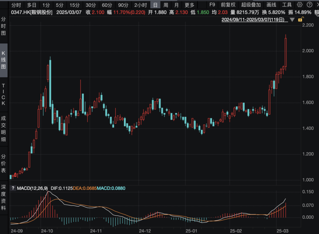Toggle the yellow padlock lock icon
The width and height of the screenshot is (319, 234).
301,19
